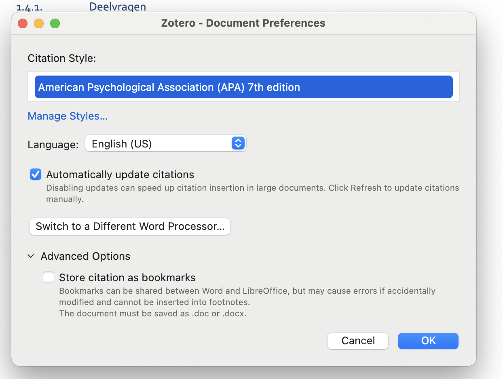This screenshot has width=503, height=379.
Task: Confirm preferences with the OK button
Action: point(428,341)
